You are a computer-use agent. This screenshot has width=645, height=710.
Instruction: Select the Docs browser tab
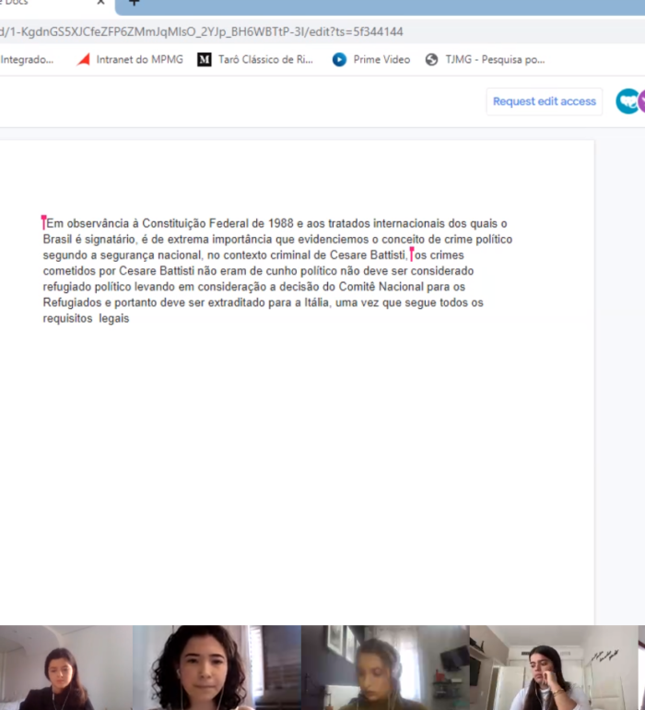click(x=37, y=3)
